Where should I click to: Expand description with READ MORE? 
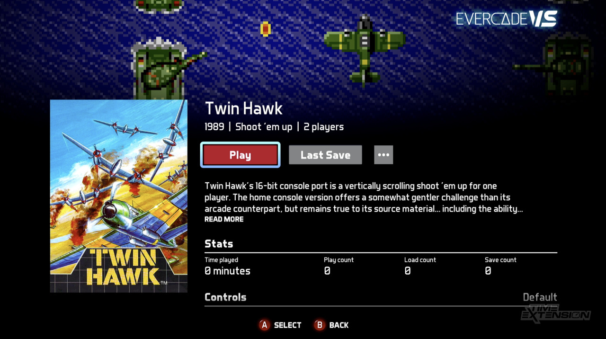click(x=224, y=219)
